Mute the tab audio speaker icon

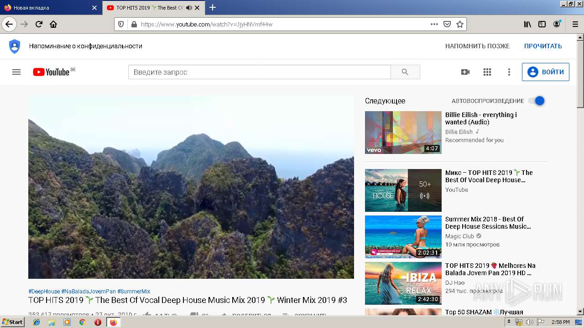(x=189, y=8)
